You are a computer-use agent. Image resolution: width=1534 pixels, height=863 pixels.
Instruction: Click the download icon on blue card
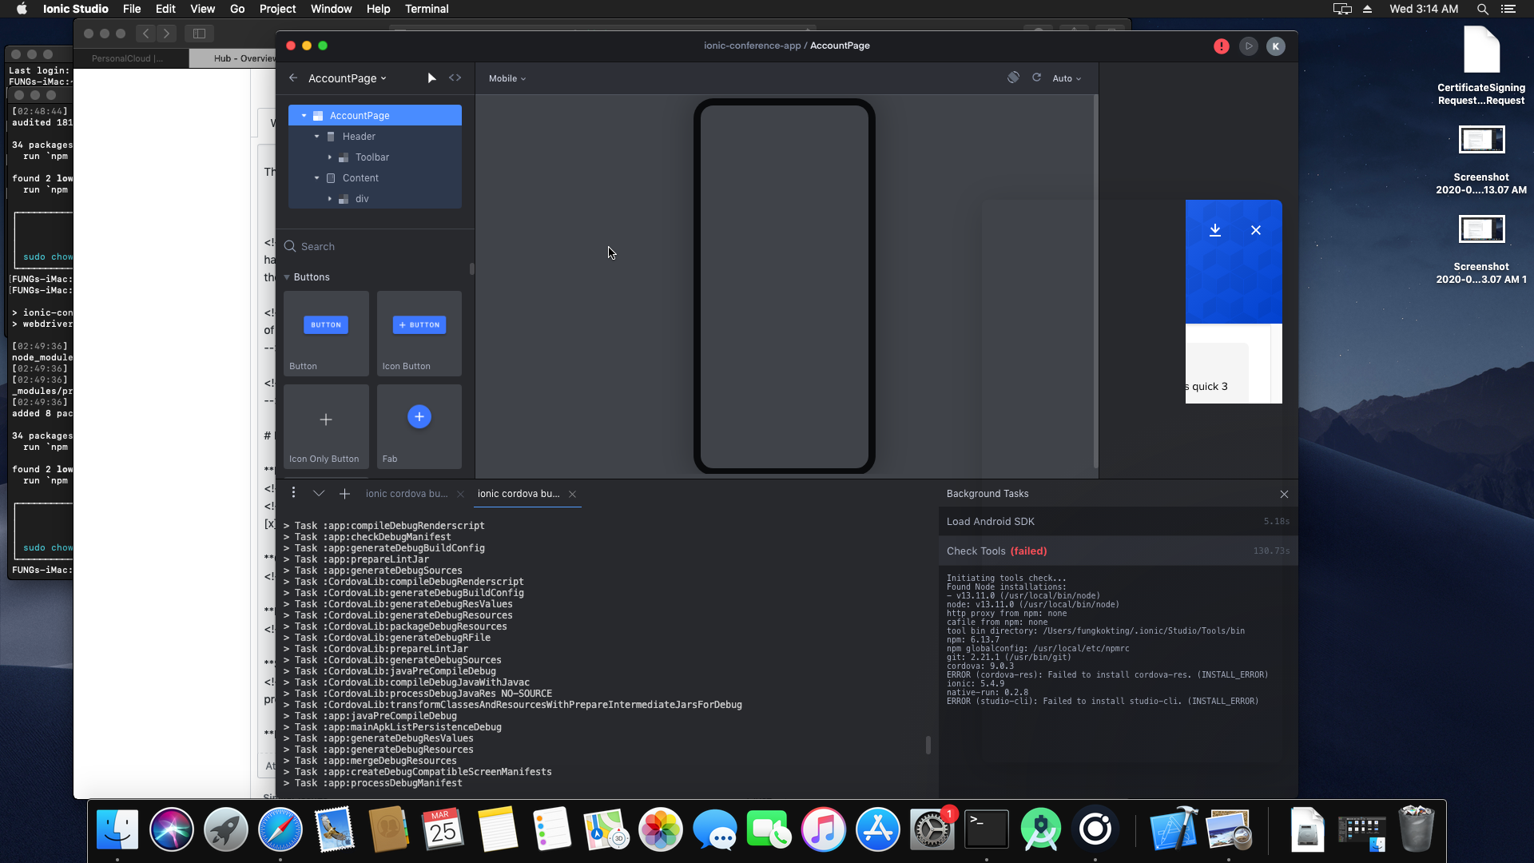(x=1215, y=230)
